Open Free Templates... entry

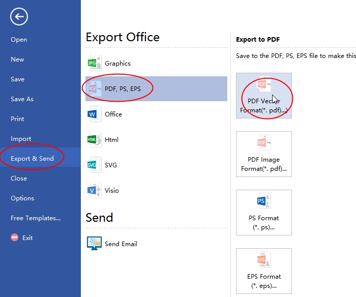pyautogui.click(x=36, y=218)
